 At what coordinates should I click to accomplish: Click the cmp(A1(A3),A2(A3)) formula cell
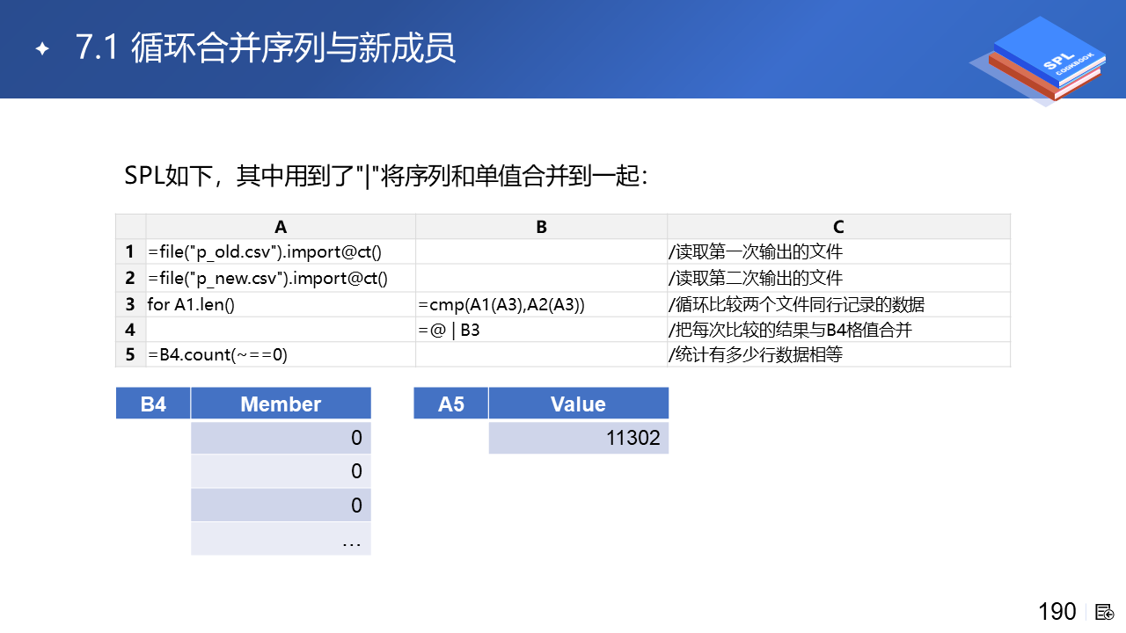(x=541, y=304)
